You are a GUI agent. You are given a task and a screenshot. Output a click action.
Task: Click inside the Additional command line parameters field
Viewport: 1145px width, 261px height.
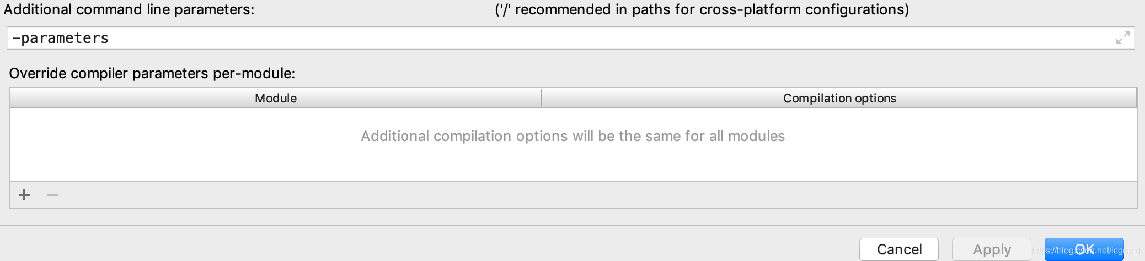pos(570,38)
